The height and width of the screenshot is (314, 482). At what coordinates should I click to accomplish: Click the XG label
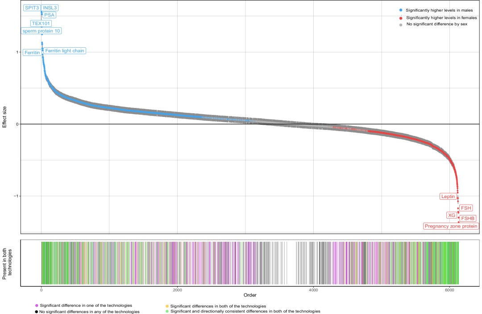tap(452, 215)
